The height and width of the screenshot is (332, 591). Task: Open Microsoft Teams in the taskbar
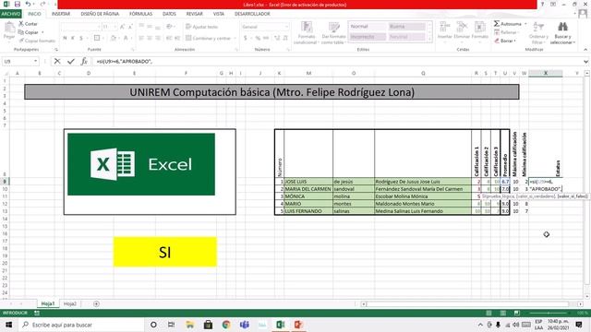tap(244, 325)
